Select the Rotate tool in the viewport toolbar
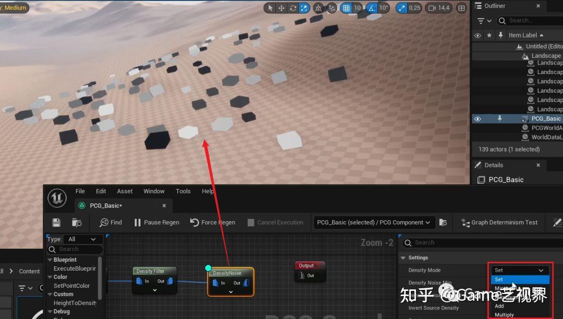Image resolution: width=563 pixels, height=319 pixels. 293,8
